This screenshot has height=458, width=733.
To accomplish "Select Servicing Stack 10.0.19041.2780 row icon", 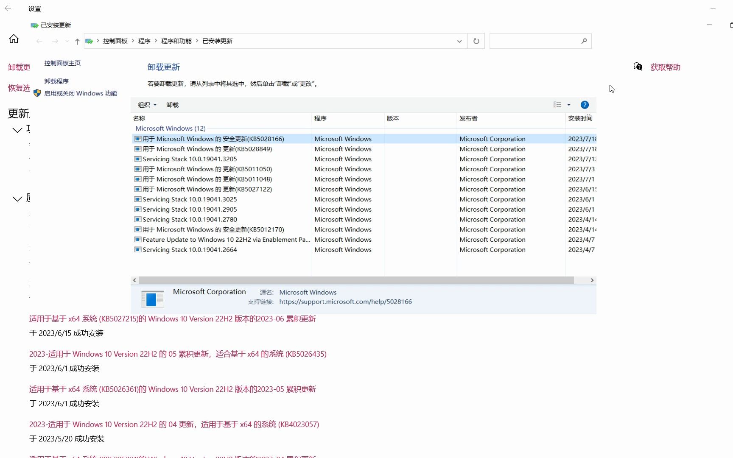I will click(x=138, y=219).
